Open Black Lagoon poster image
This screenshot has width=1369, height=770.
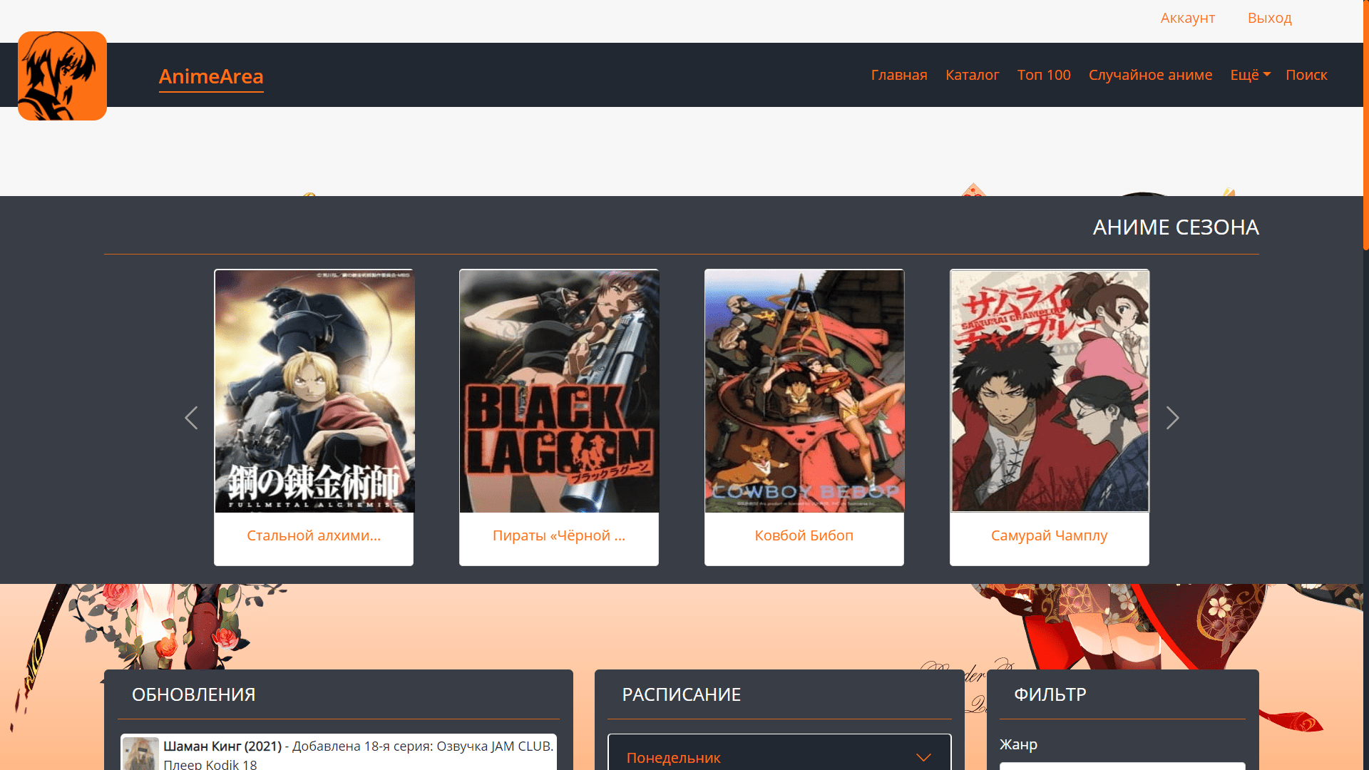click(559, 391)
